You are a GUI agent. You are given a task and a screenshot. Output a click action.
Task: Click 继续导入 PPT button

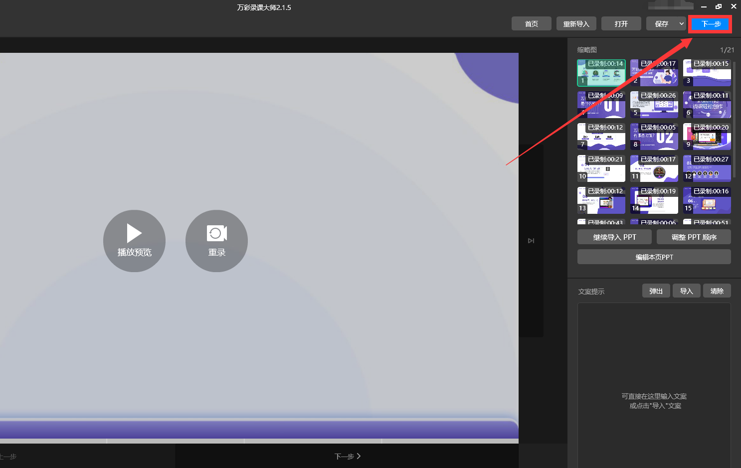[614, 237]
